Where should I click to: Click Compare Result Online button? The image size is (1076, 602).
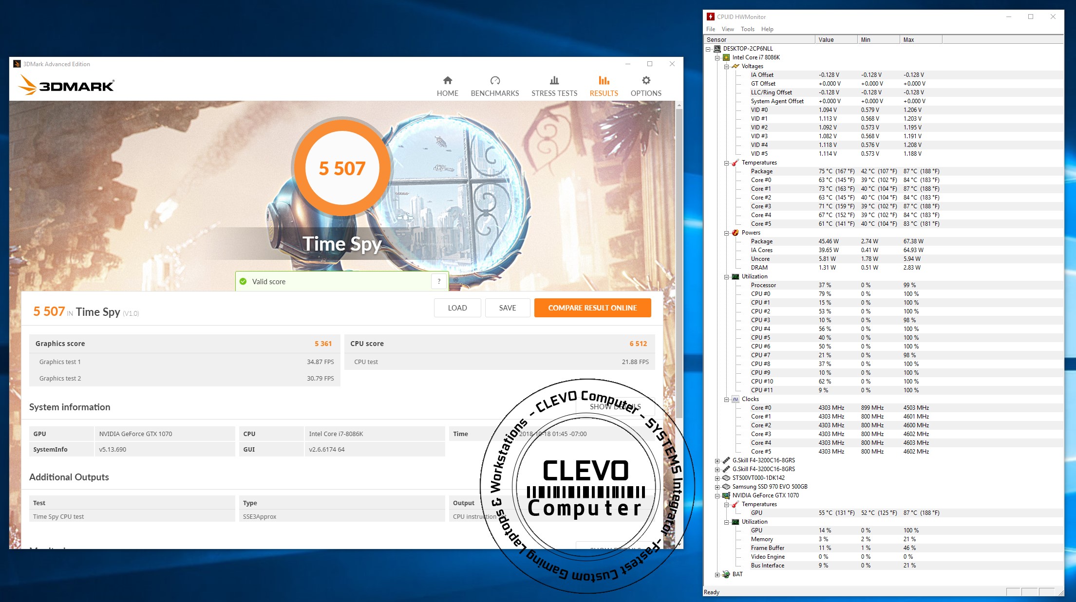(x=592, y=308)
